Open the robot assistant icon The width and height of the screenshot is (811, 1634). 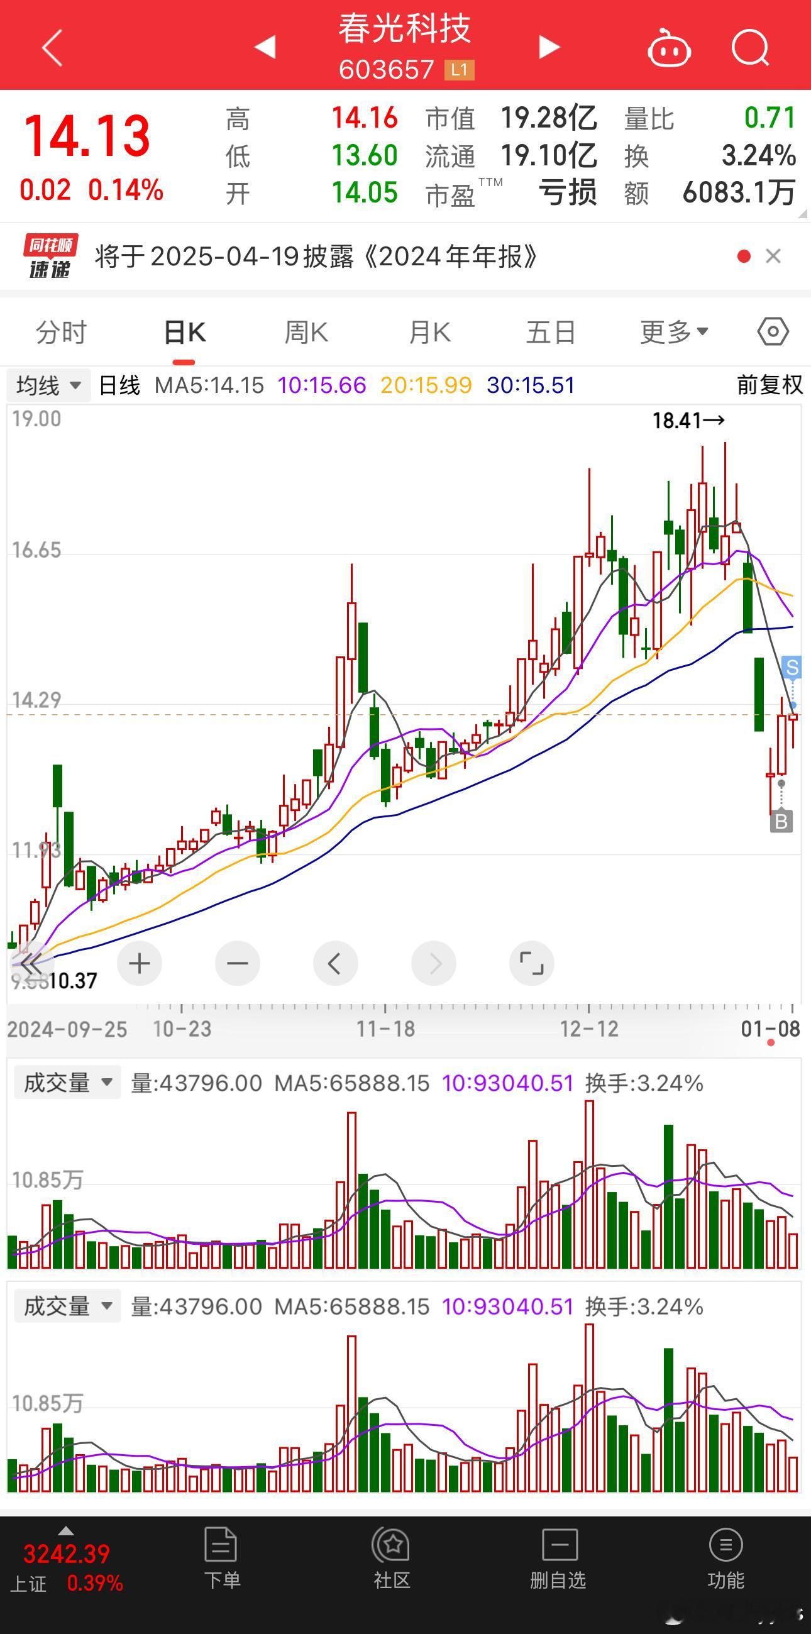[669, 48]
